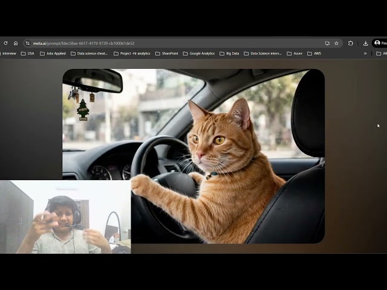Screen dimensions: 387x290
Task: Open the Project -Hr analytics bookmark folder
Action: pos(132,53)
